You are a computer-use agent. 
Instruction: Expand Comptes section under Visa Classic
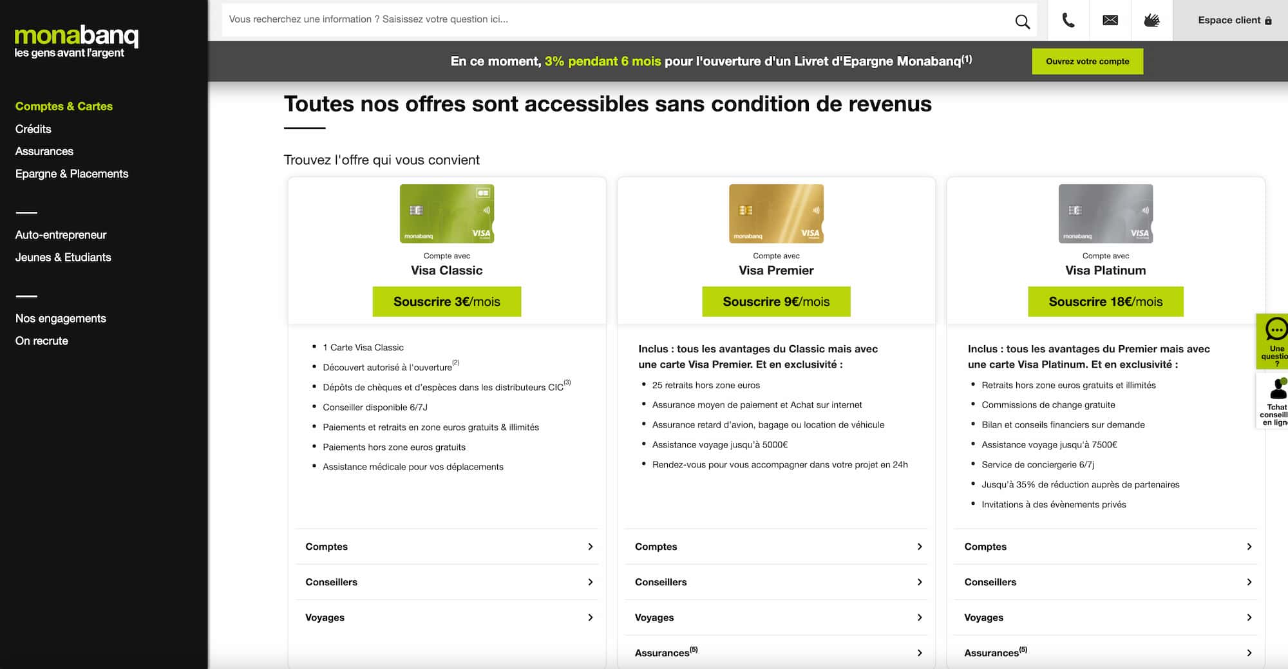(447, 547)
